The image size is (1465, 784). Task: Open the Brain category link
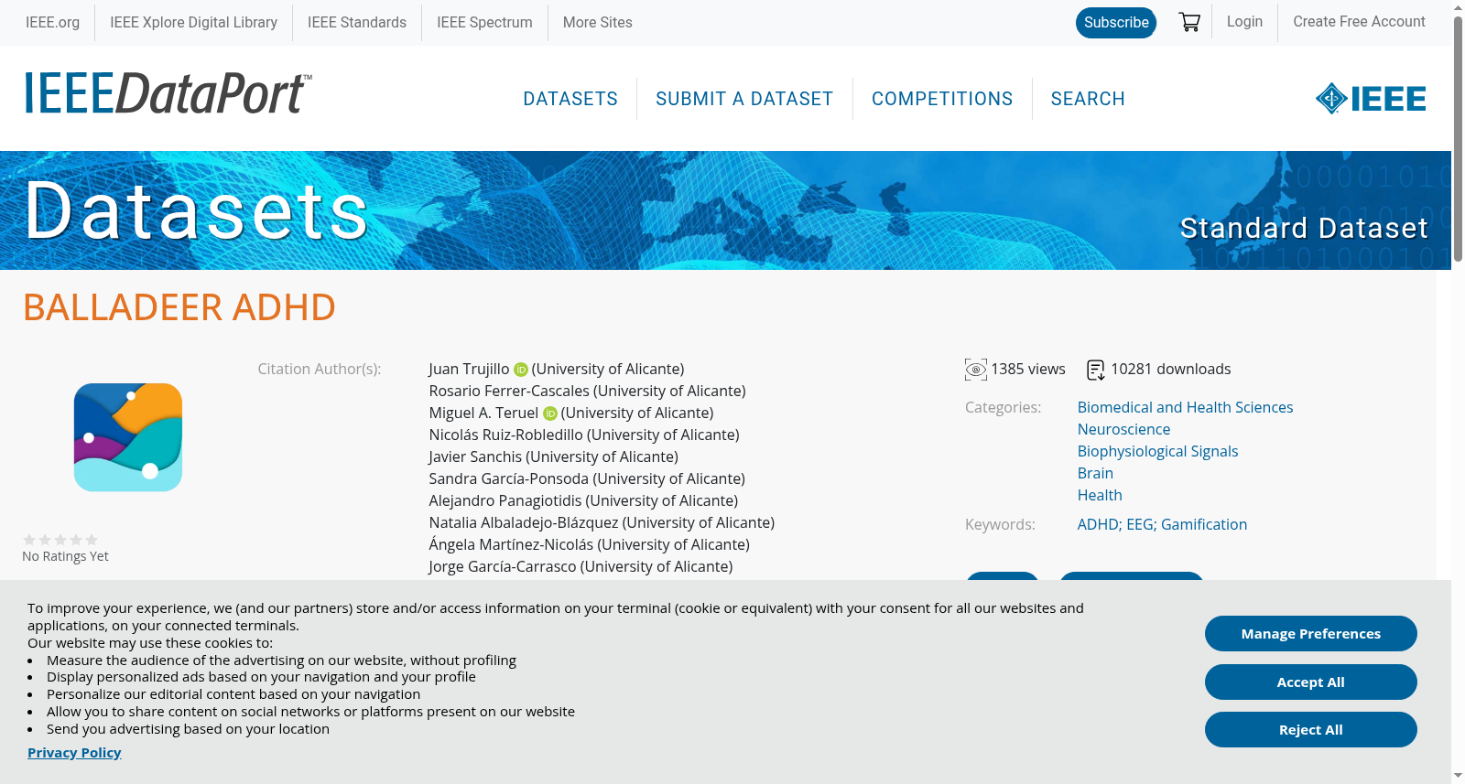tap(1095, 473)
